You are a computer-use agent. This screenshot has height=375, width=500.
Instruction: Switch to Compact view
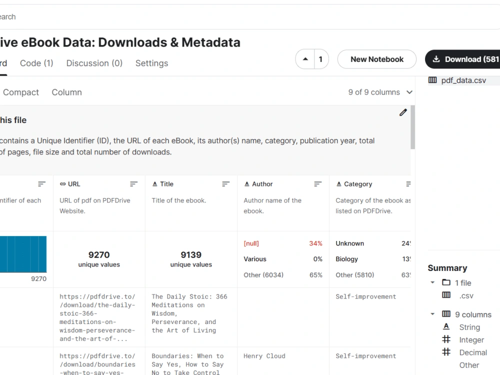[20, 92]
